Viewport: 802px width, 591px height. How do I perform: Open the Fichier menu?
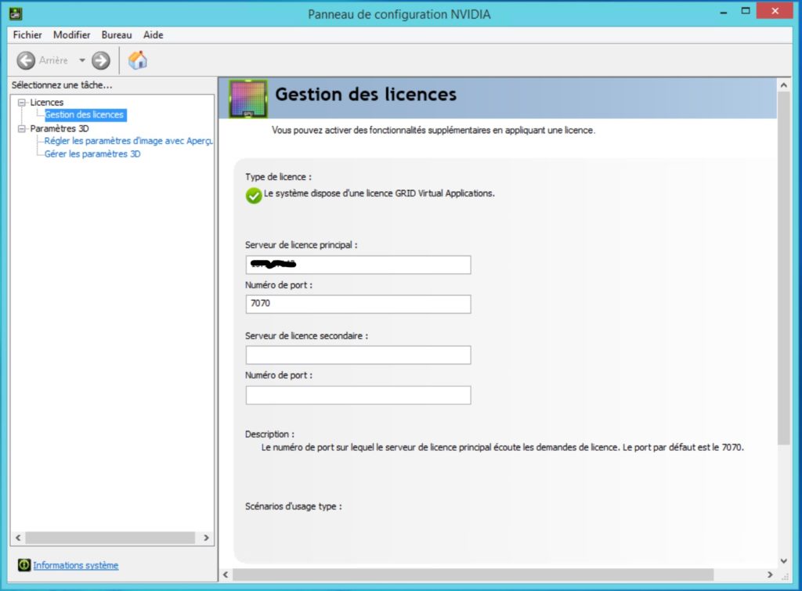[27, 34]
